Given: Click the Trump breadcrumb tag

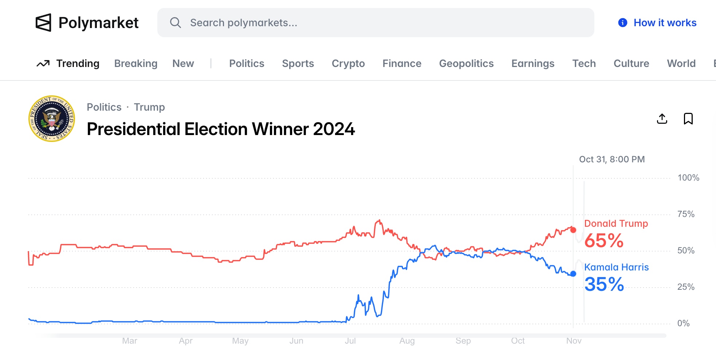Looking at the screenshot, I should pyautogui.click(x=149, y=107).
